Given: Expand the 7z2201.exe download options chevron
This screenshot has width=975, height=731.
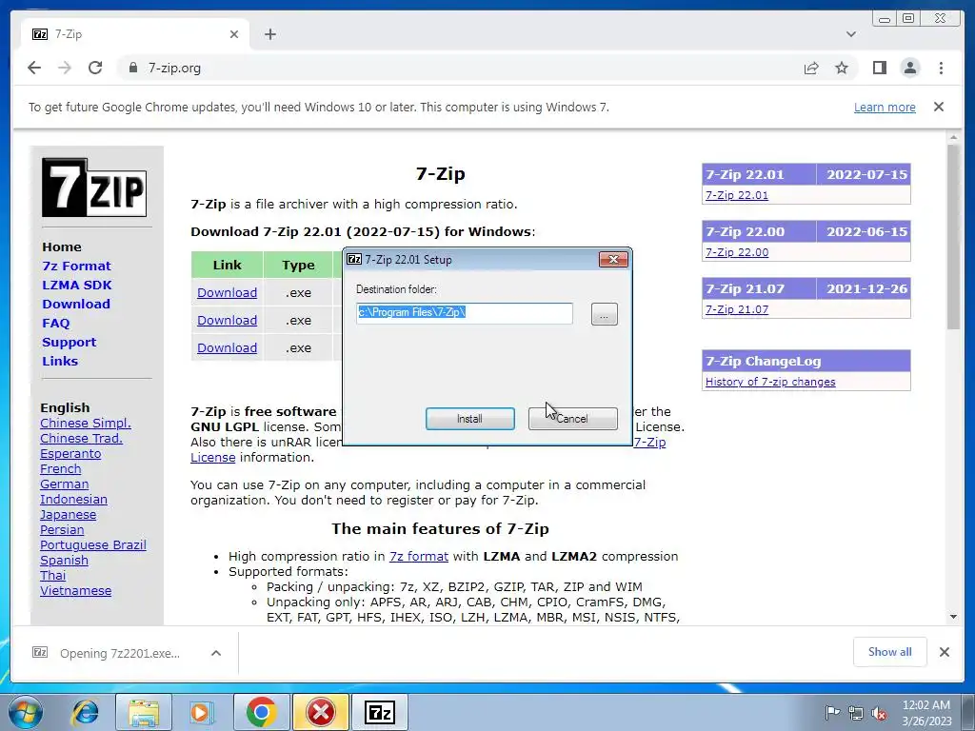Looking at the screenshot, I should point(216,653).
